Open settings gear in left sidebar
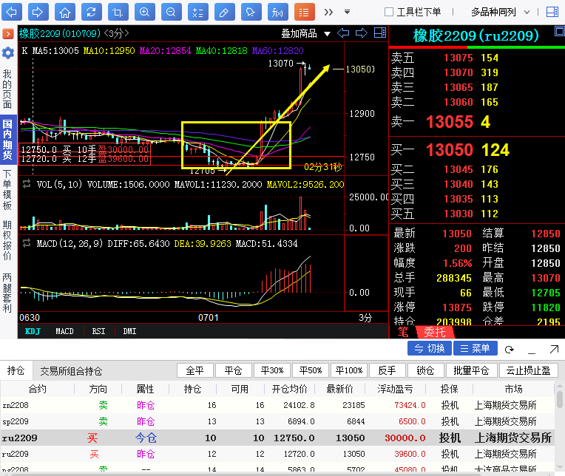 (8, 53)
